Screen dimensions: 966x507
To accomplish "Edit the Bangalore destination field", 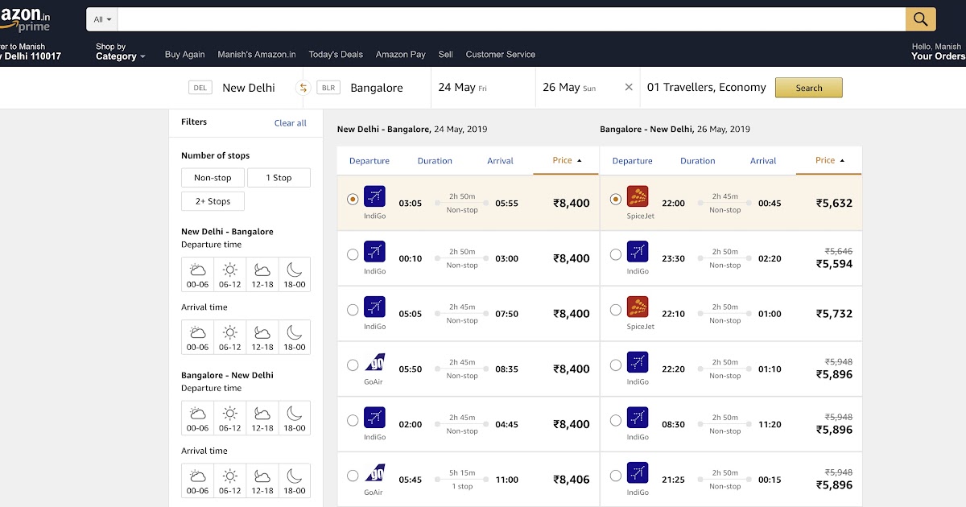I will click(x=377, y=88).
